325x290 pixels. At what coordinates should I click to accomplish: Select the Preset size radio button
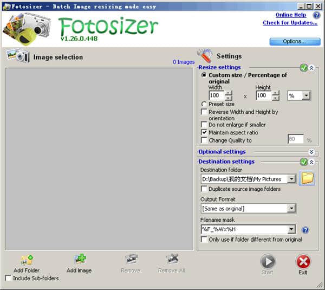click(204, 104)
